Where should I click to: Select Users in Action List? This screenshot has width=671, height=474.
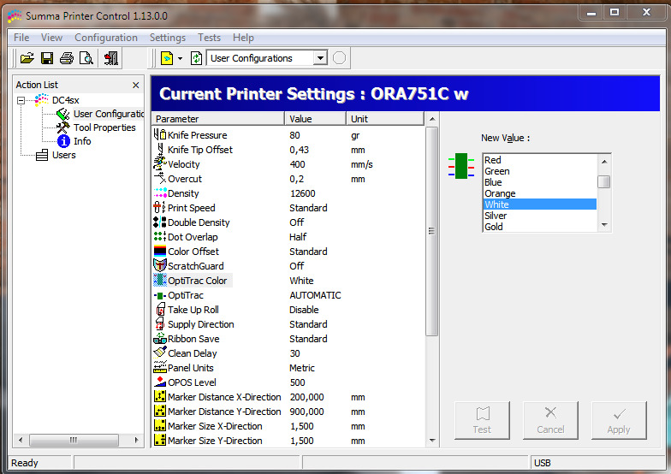coord(63,155)
